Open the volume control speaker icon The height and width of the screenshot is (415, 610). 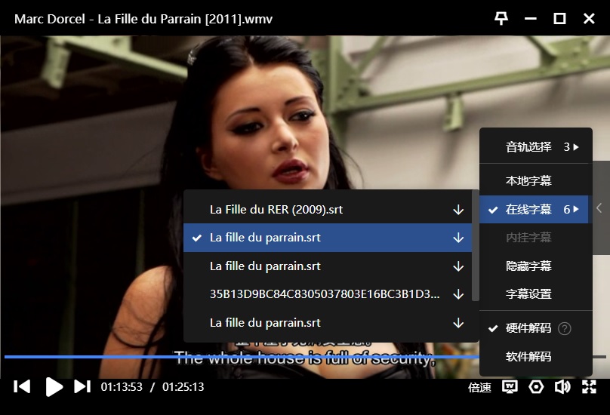point(562,387)
